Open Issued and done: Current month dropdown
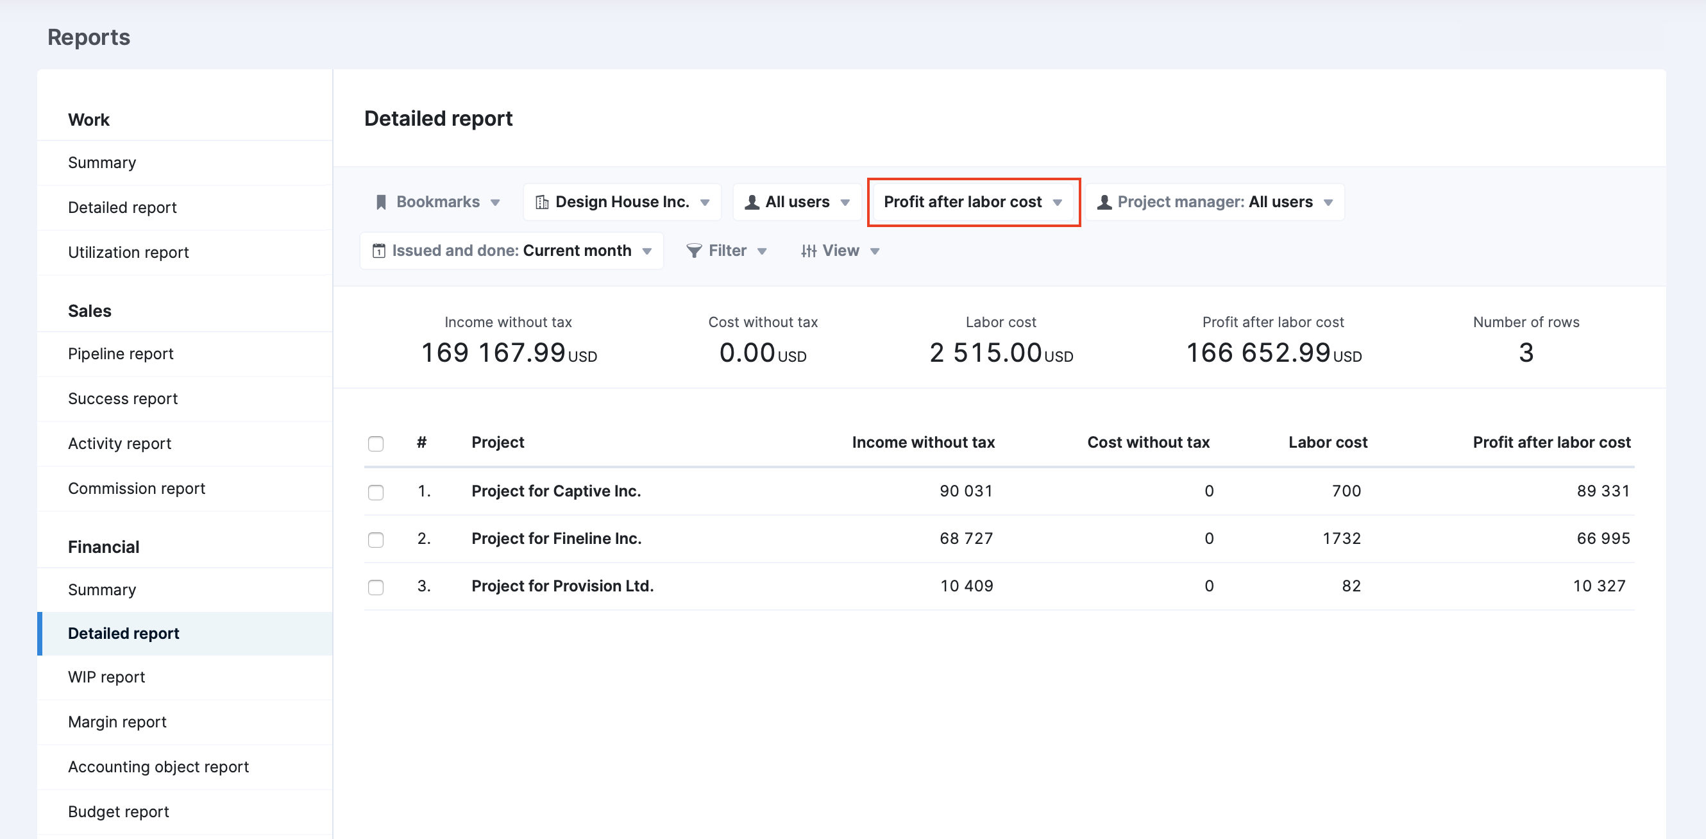This screenshot has width=1706, height=839. pos(511,251)
